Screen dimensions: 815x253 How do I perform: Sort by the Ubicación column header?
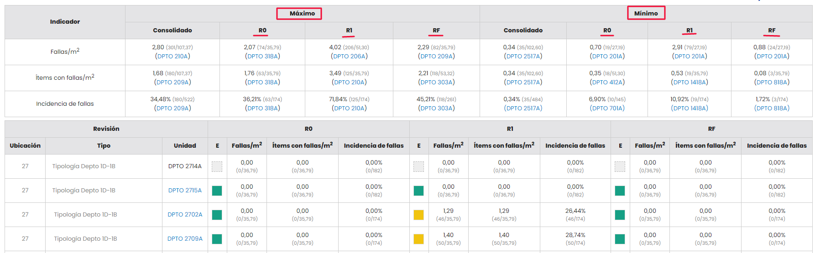(25, 146)
